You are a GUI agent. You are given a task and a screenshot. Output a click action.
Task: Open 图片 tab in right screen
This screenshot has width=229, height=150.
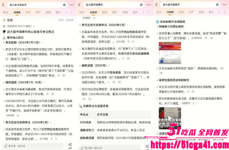click(211, 12)
